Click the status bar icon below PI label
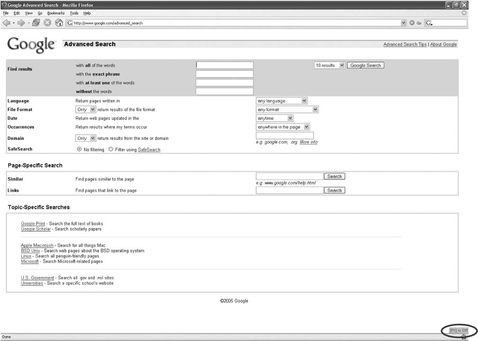This screenshot has height=341, width=478. pyautogui.click(x=463, y=337)
